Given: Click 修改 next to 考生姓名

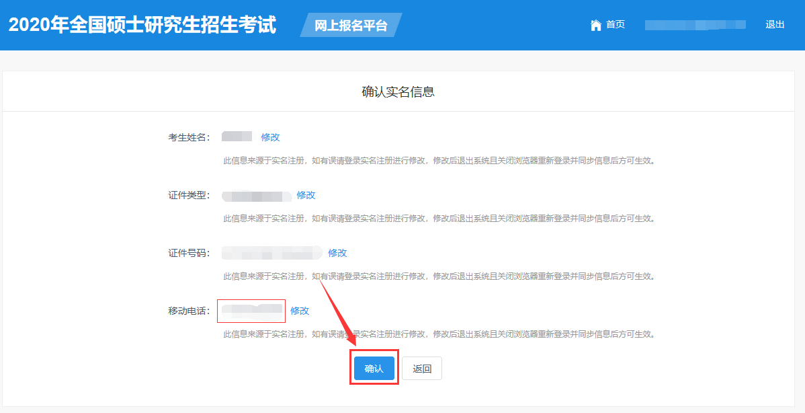Looking at the screenshot, I should tap(270, 137).
